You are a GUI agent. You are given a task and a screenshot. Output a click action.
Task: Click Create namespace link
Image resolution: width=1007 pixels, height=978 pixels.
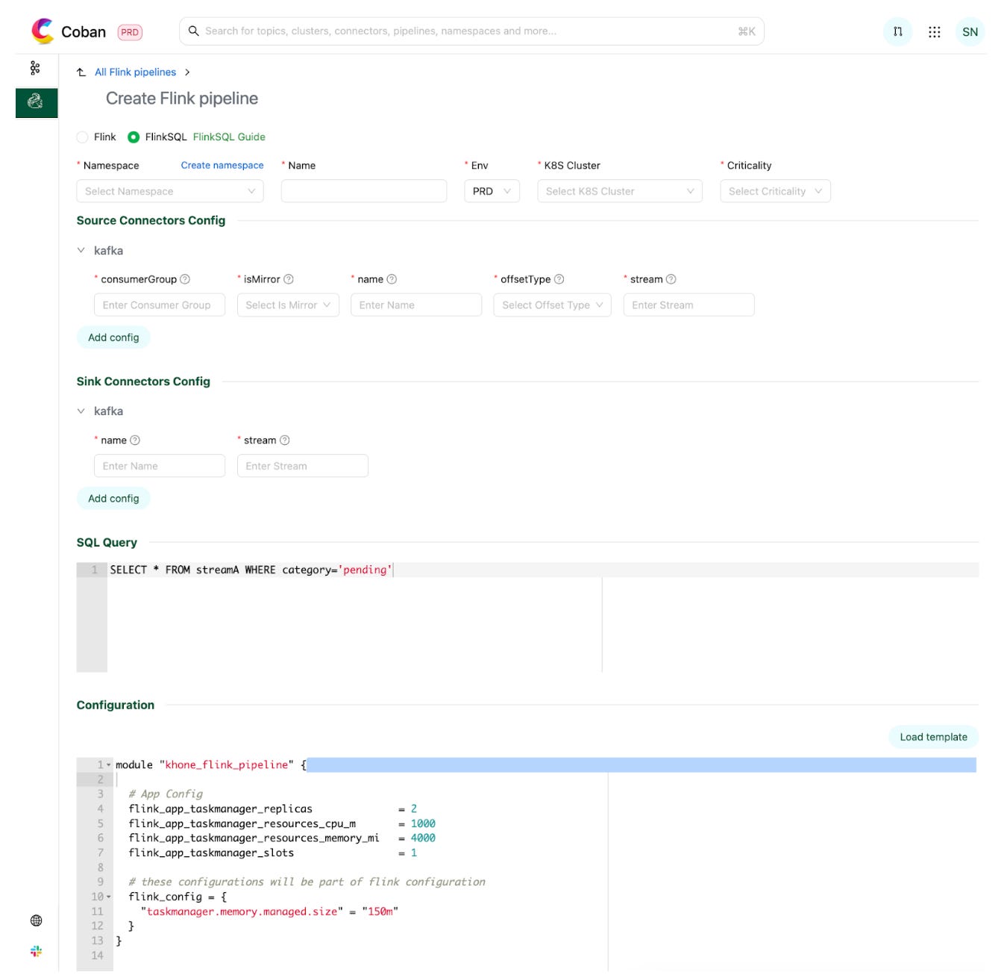[x=222, y=166]
